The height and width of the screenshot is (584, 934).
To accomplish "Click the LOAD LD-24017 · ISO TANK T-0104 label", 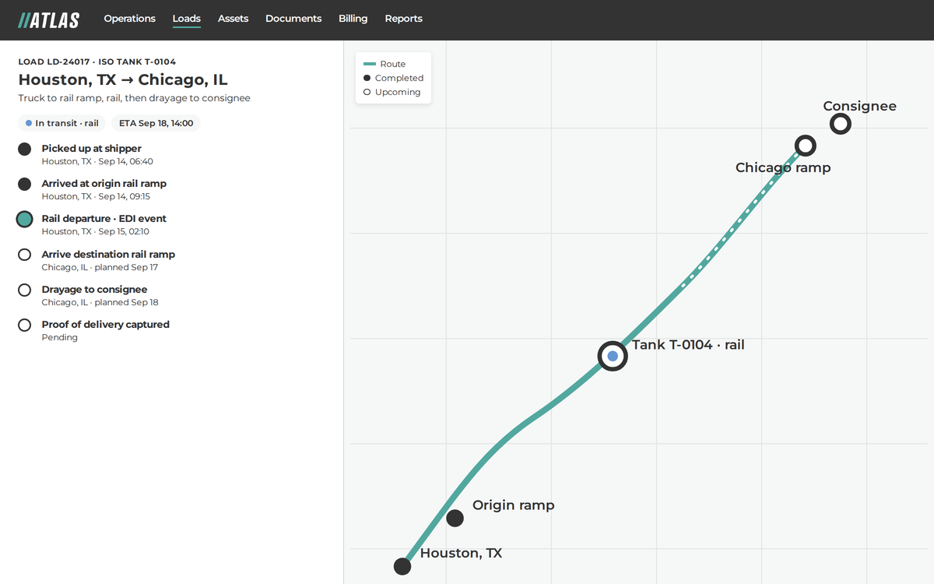I will pyautogui.click(x=97, y=62).
